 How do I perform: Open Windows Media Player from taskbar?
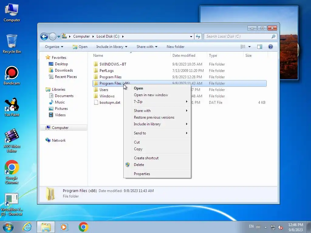click(64, 227)
